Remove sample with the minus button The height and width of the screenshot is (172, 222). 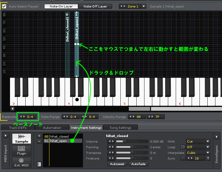coord(39,141)
